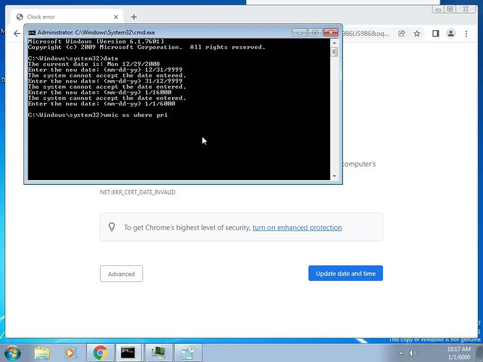This screenshot has width=483, height=362.
Task: Click scroll down arrow in cmd window
Action: coord(334,176)
